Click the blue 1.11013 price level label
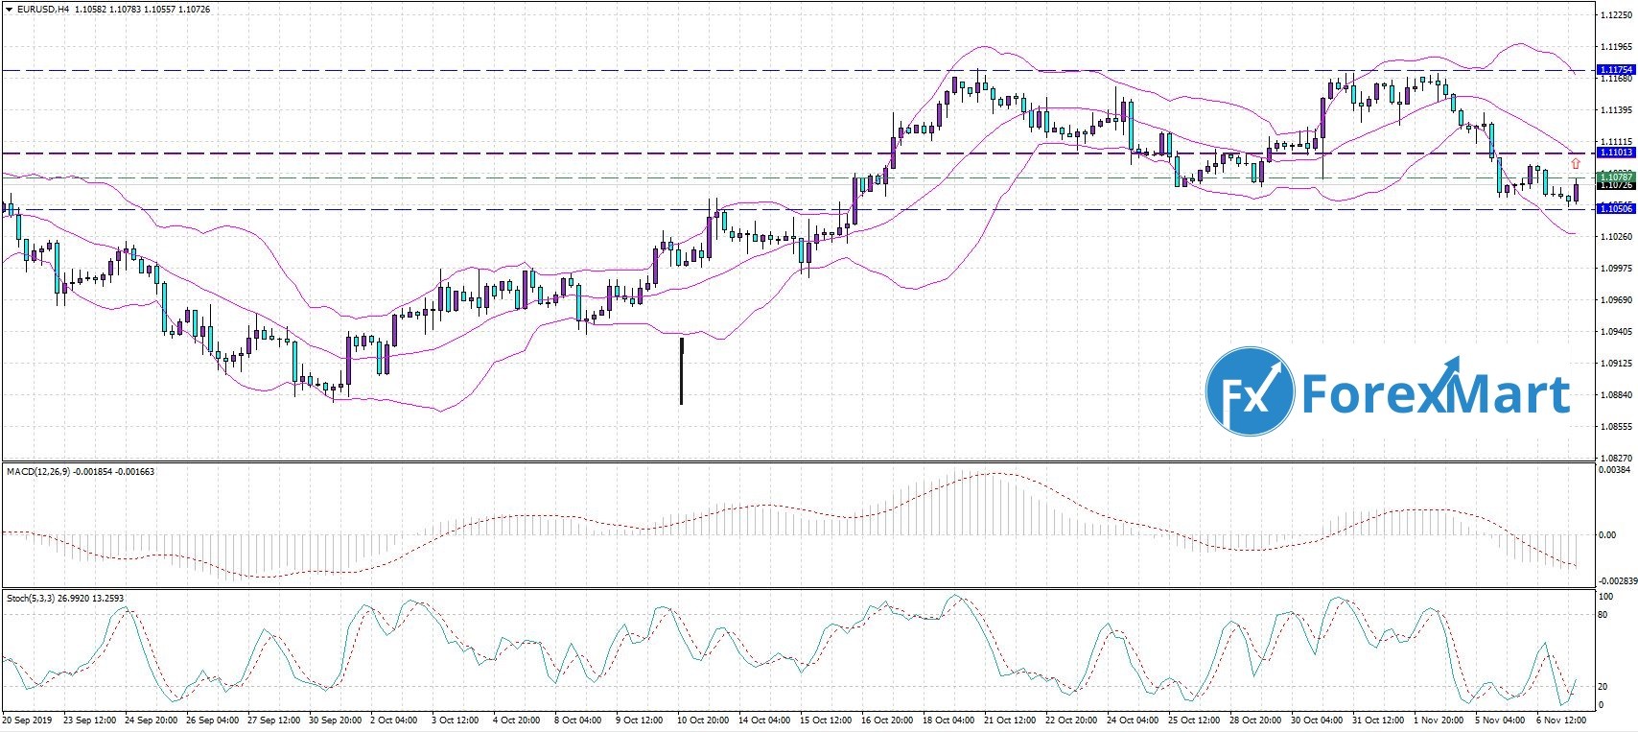Image resolution: width=1638 pixels, height=732 pixels. pyautogui.click(x=1615, y=153)
